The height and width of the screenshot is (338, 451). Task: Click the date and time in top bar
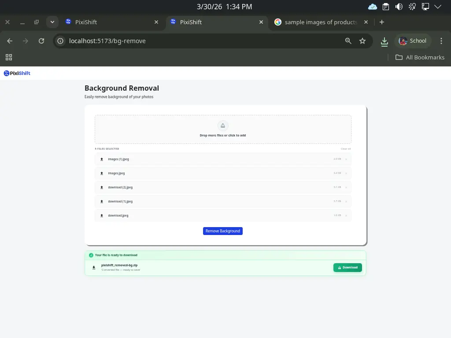[x=224, y=7]
